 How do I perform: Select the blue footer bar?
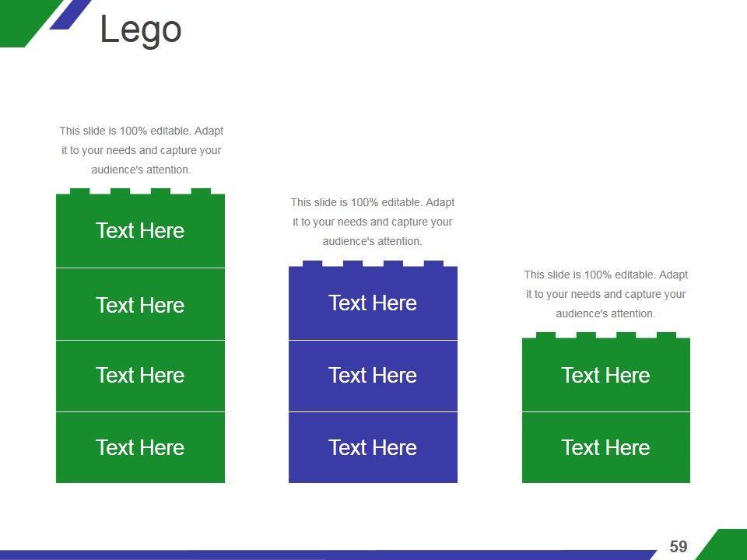coord(311,555)
